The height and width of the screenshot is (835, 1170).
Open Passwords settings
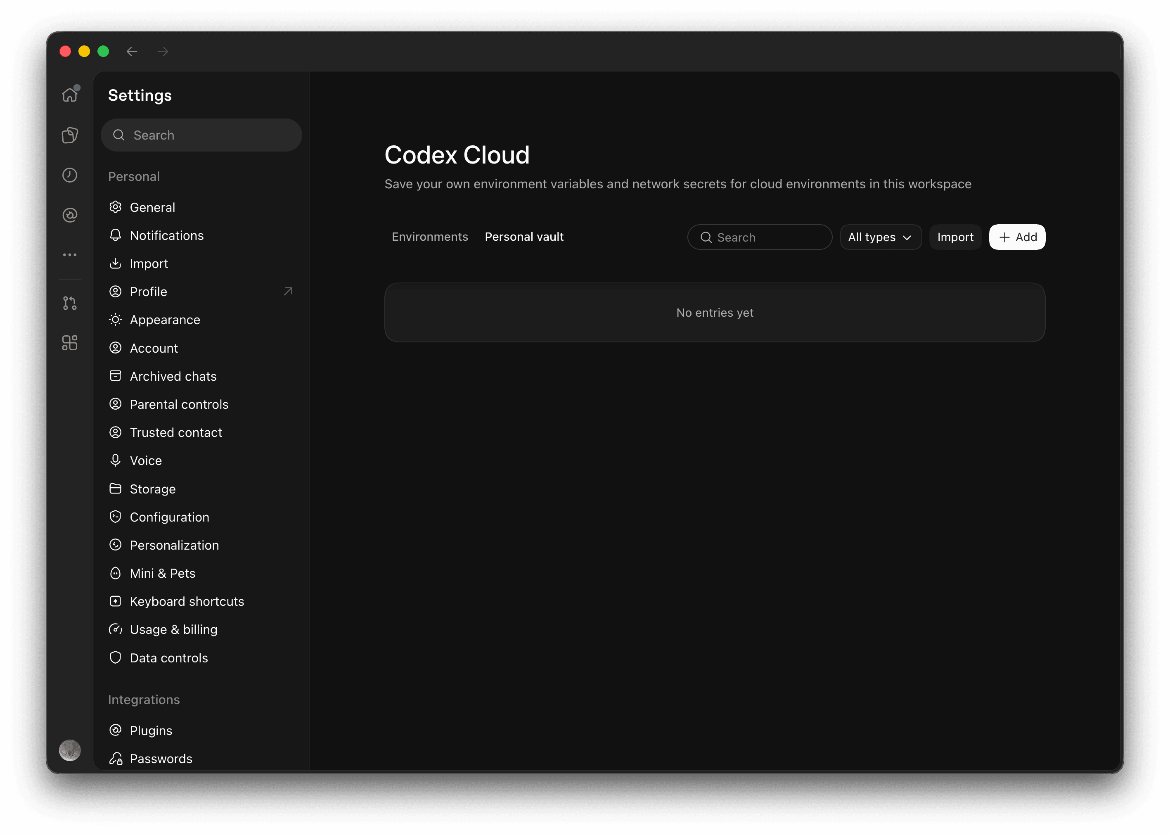click(x=201, y=759)
